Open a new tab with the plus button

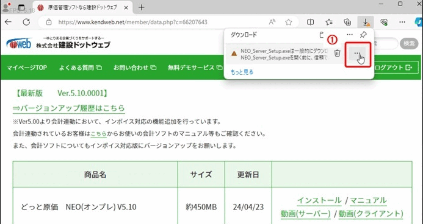coord(141,7)
